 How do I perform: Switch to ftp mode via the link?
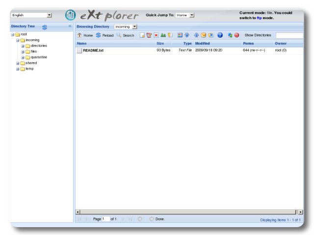tap(259, 18)
